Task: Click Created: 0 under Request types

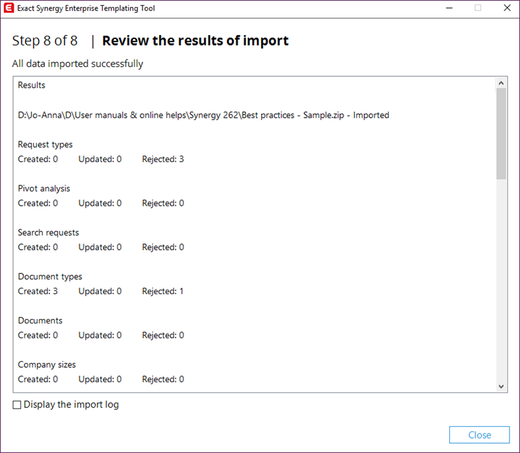Action: [38, 159]
